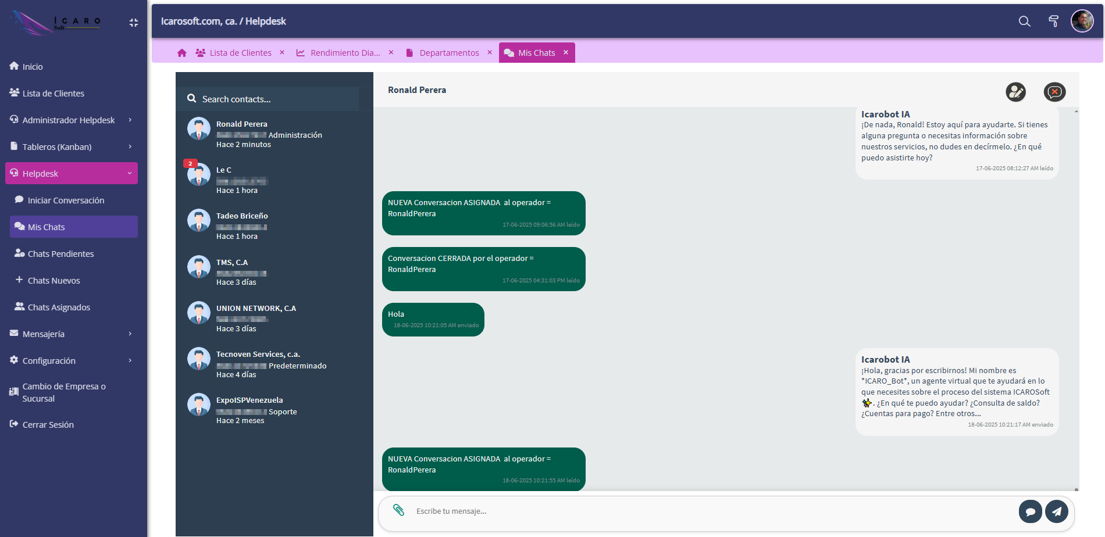
Task: Open the search magnifier in the header
Action: (x=1025, y=22)
